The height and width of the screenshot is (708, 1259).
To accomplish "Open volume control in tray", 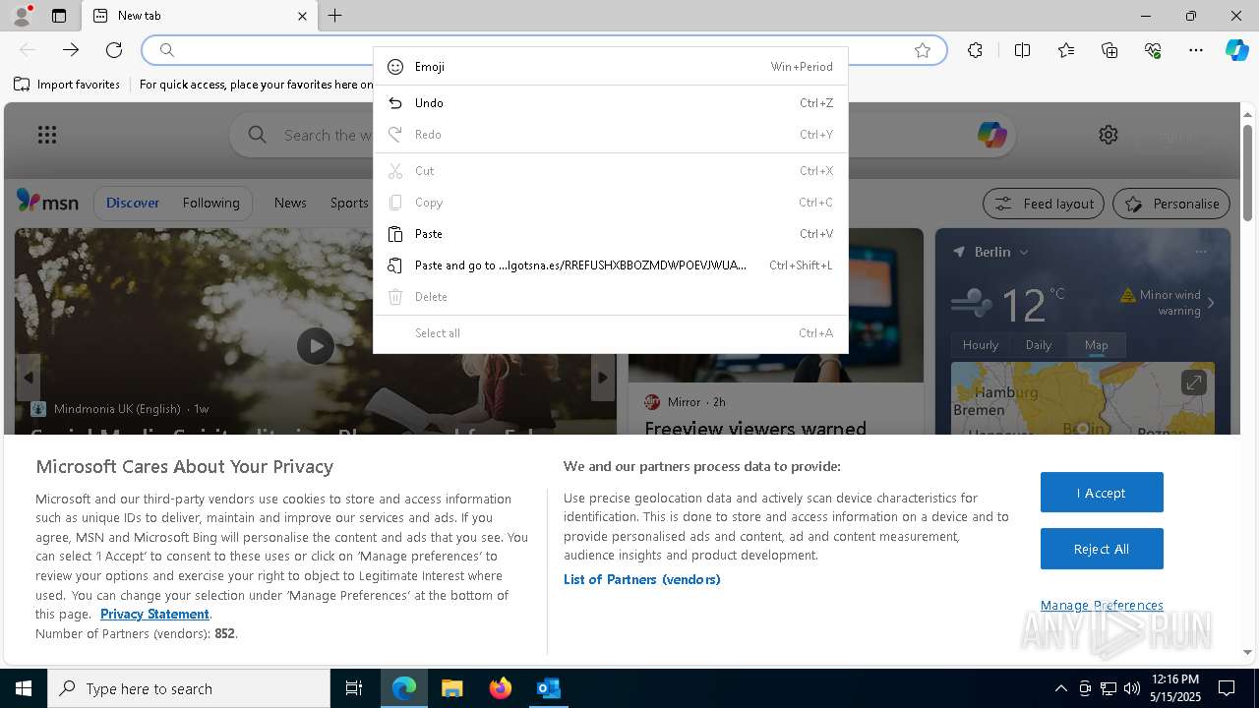I will click(x=1132, y=688).
